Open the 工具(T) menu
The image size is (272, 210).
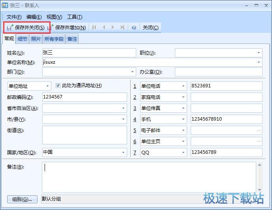[x=75, y=17]
